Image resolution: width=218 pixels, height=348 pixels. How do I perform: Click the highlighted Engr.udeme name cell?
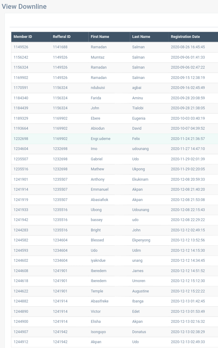pyautogui.click(x=101, y=139)
